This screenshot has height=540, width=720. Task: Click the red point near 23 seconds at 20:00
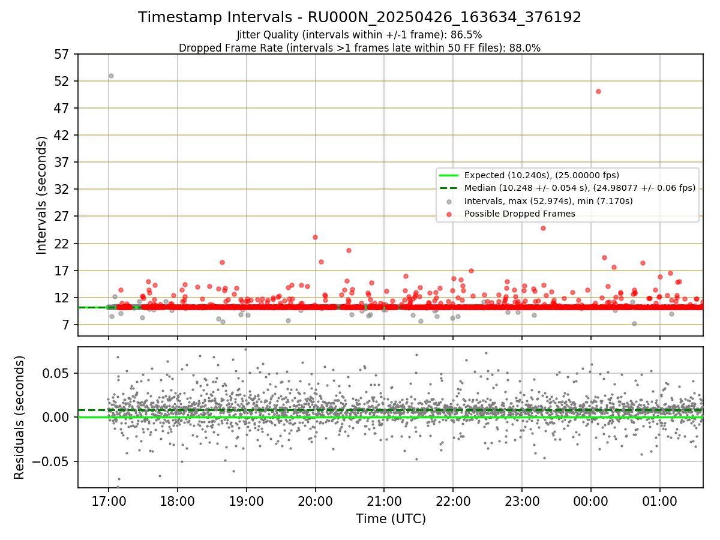coord(315,237)
